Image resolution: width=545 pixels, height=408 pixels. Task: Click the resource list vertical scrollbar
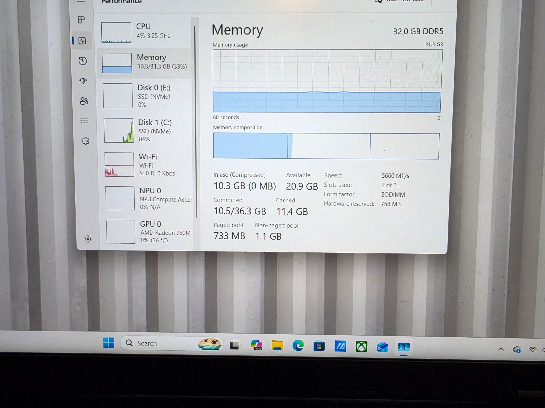click(x=196, y=121)
